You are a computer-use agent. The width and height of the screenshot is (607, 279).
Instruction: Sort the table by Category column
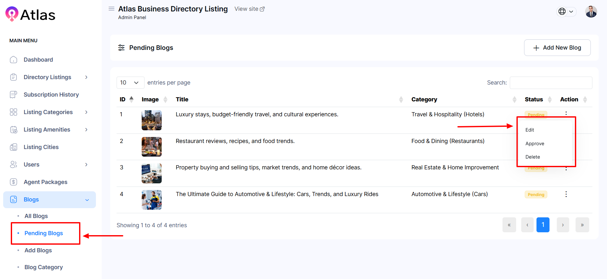424,99
